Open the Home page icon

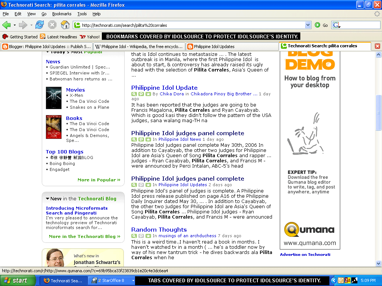(65, 25)
